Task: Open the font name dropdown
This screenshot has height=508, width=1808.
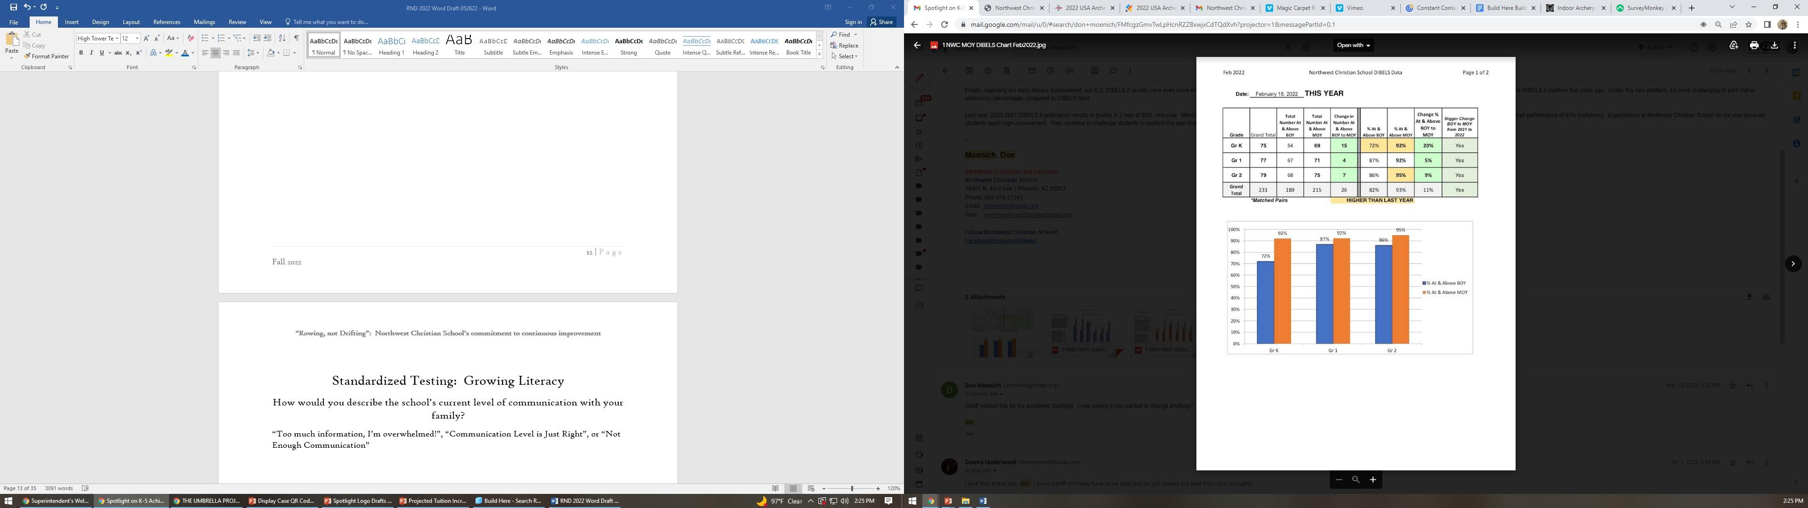Action: point(116,39)
